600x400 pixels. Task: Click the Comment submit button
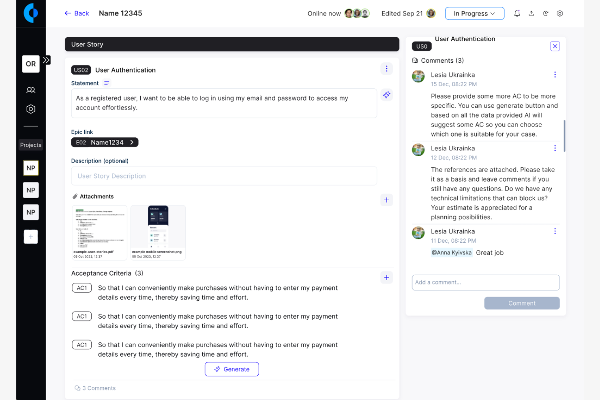[x=522, y=303]
